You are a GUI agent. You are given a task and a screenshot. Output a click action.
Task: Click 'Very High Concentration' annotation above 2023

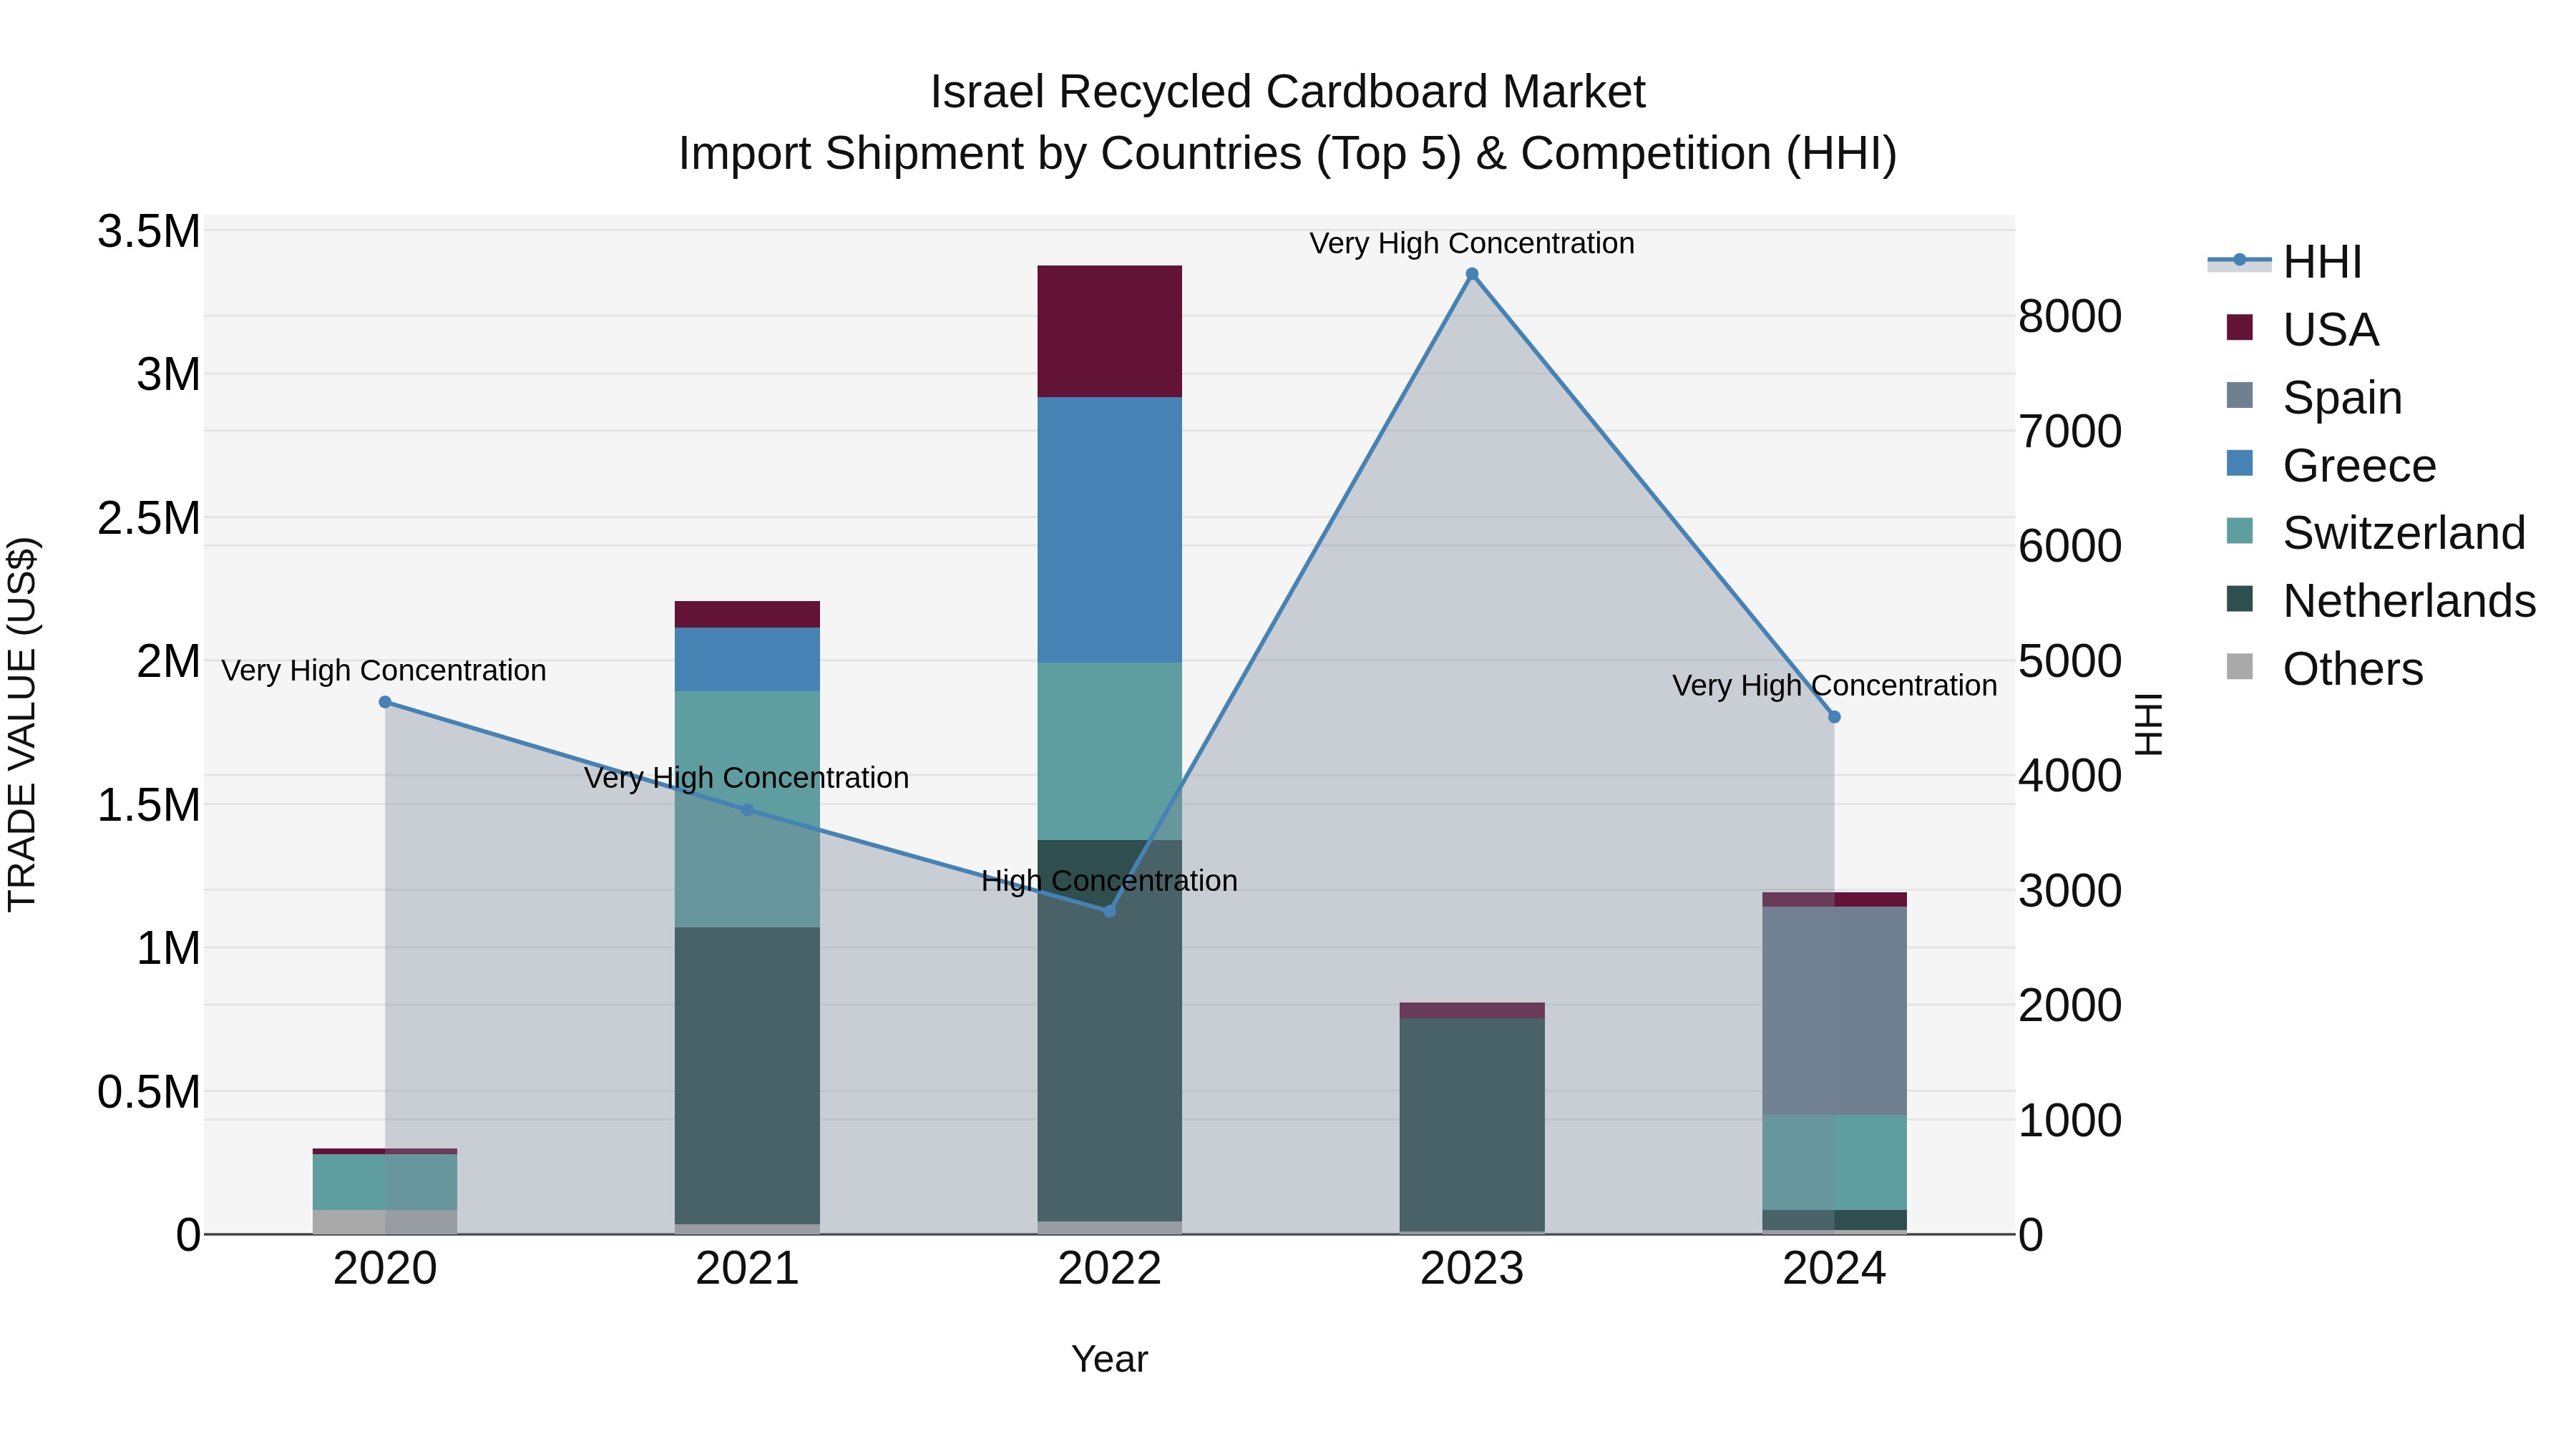pyautogui.click(x=1472, y=243)
